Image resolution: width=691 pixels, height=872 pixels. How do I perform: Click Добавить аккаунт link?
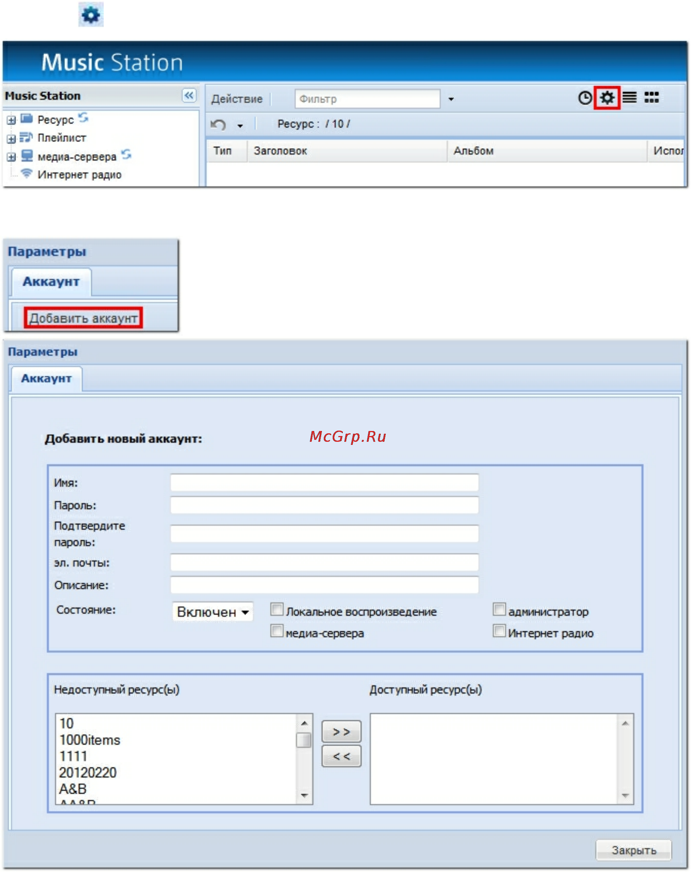click(x=83, y=318)
